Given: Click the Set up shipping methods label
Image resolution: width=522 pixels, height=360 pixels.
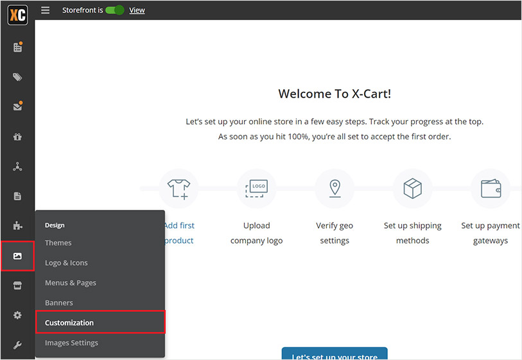Looking at the screenshot, I should [x=412, y=233].
